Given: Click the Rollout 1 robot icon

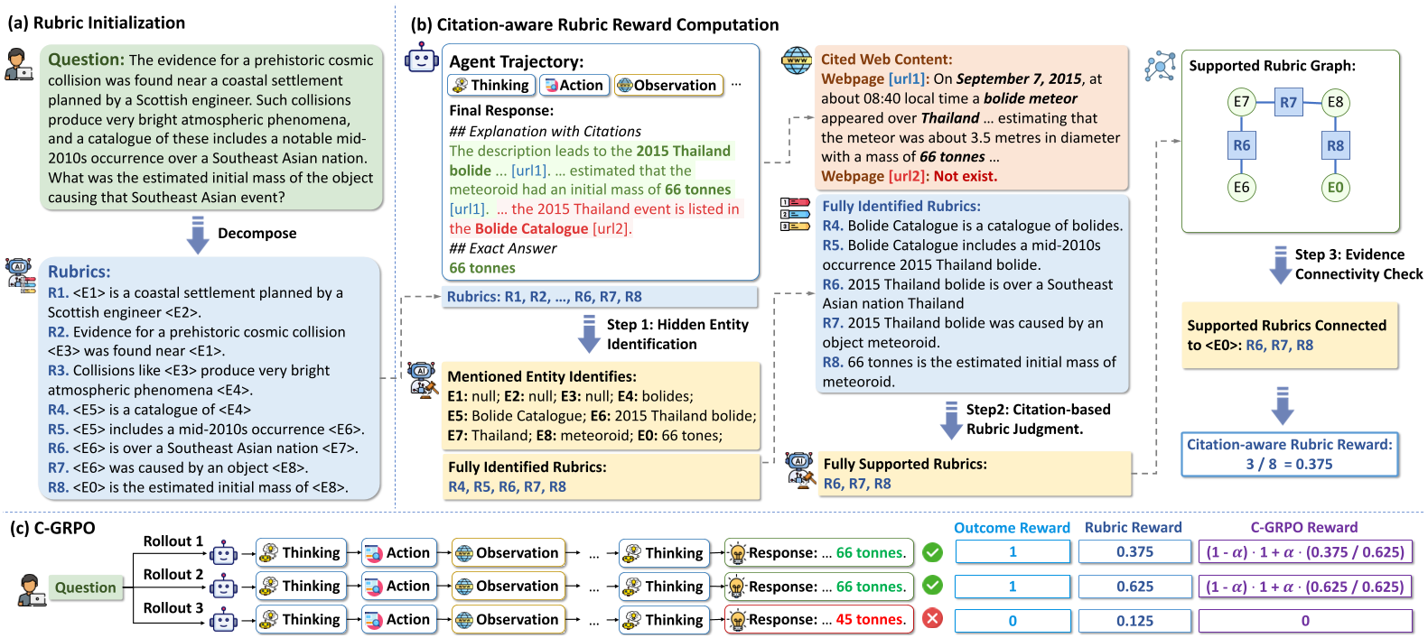Looking at the screenshot, I should [223, 553].
